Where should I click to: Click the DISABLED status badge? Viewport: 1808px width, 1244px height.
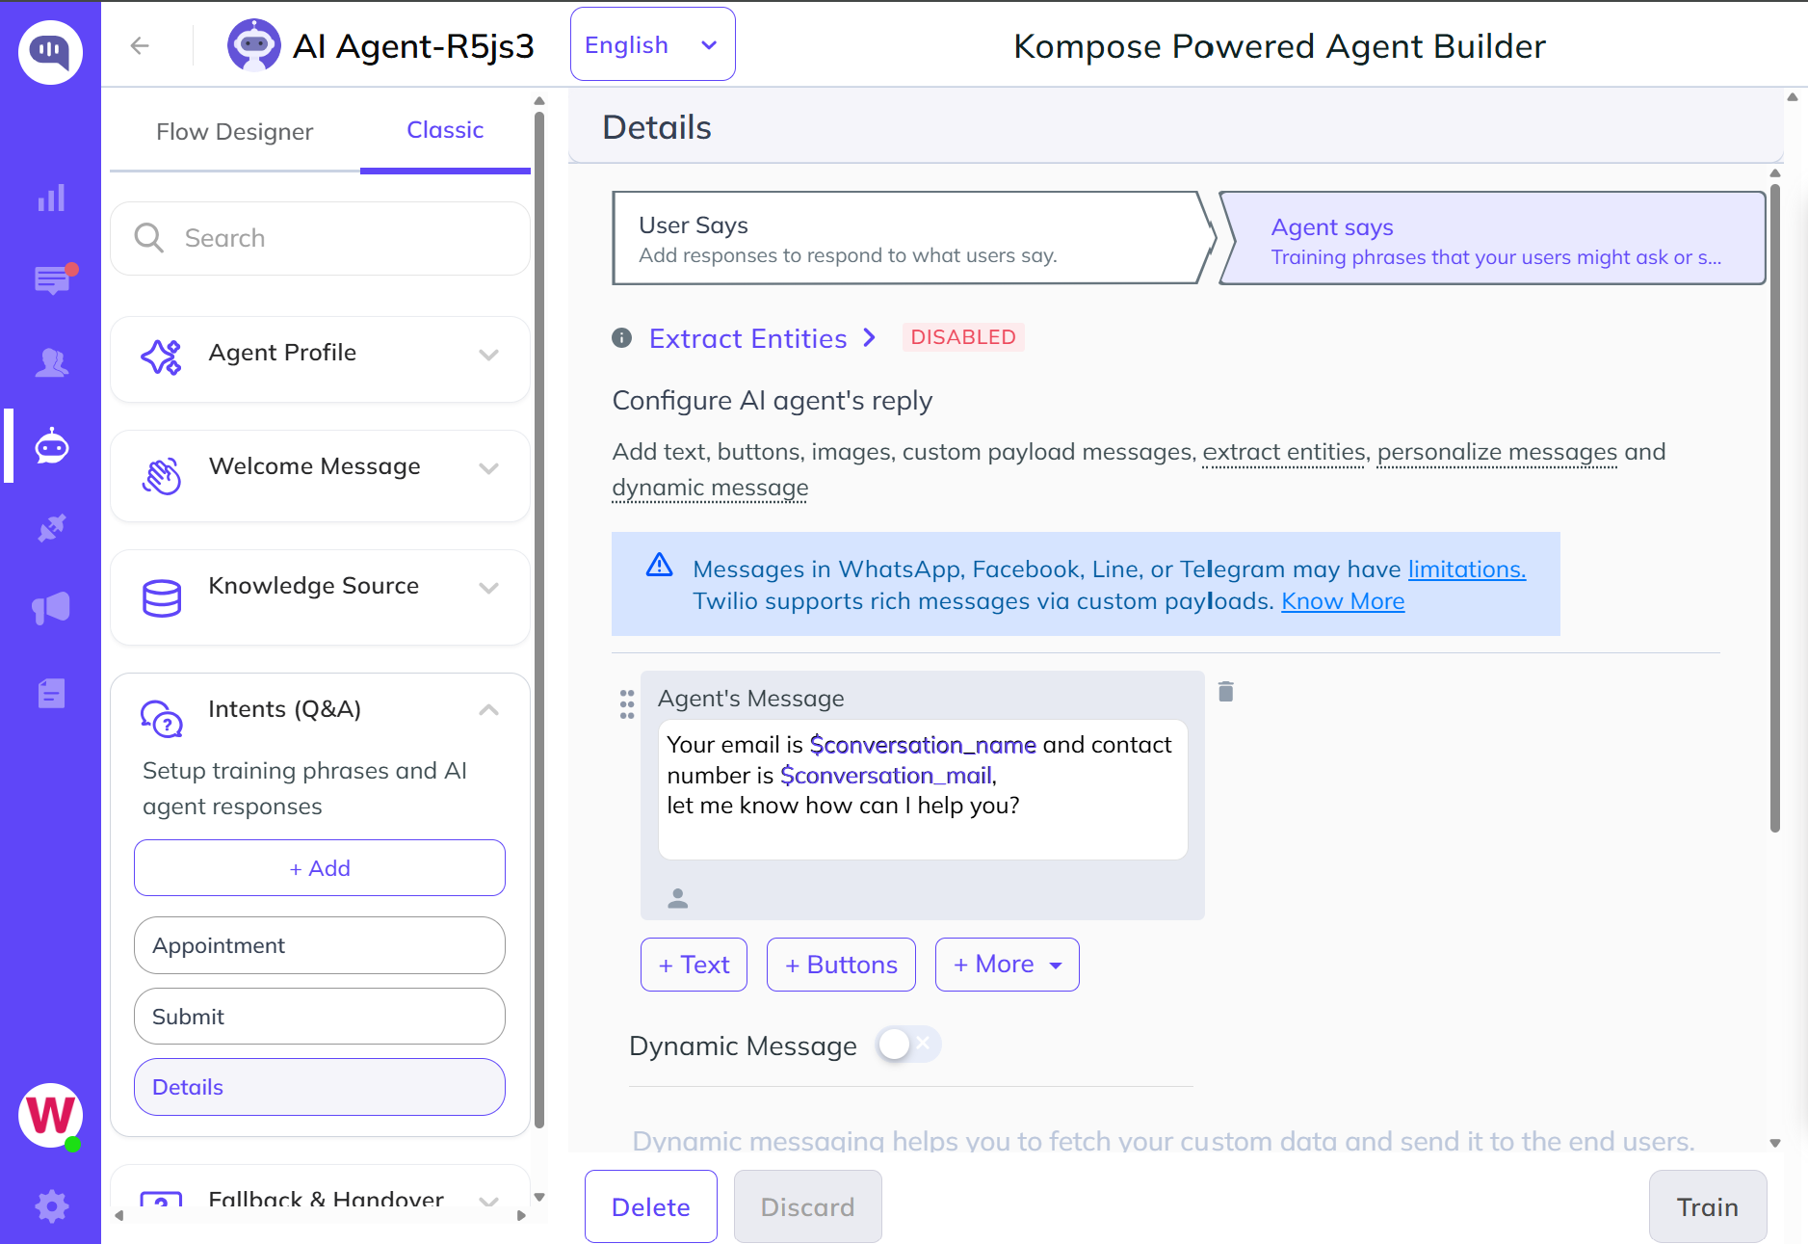[962, 337]
